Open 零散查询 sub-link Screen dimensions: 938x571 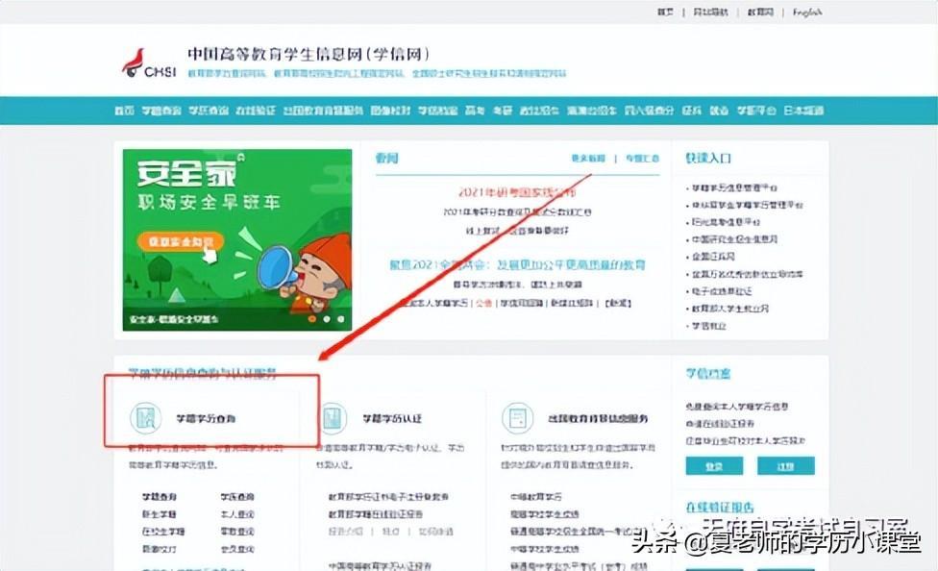tap(237, 532)
